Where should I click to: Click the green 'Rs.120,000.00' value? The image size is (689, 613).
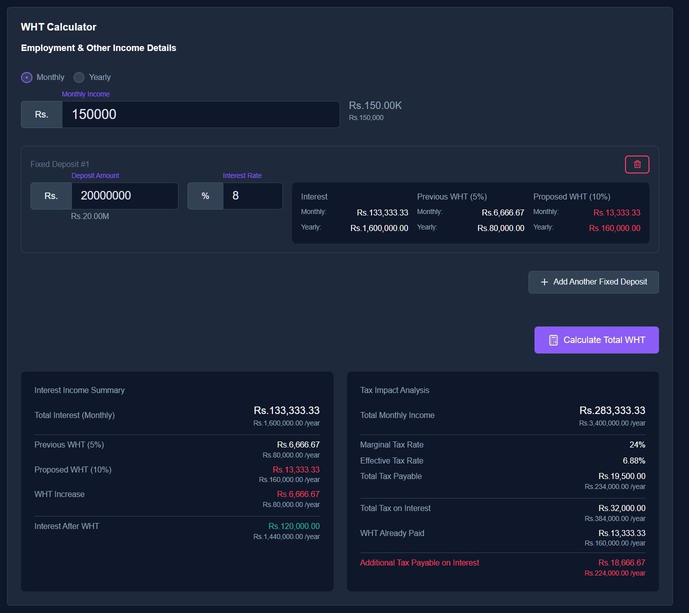point(294,526)
